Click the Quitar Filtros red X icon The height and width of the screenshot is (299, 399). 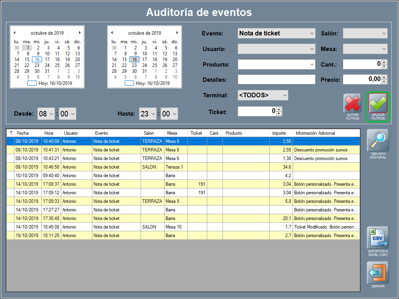point(352,103)
